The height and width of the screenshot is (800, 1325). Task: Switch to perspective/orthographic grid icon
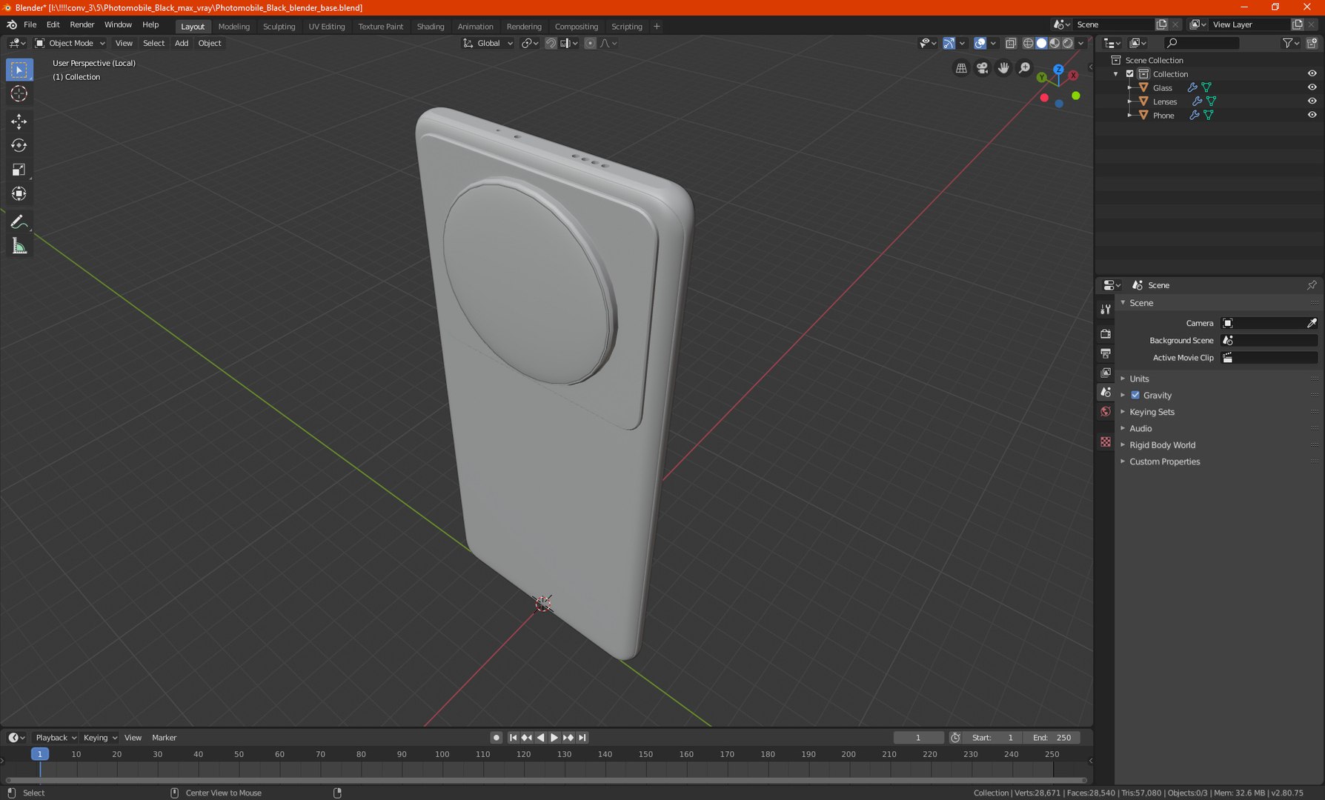[x=961, y=68]
